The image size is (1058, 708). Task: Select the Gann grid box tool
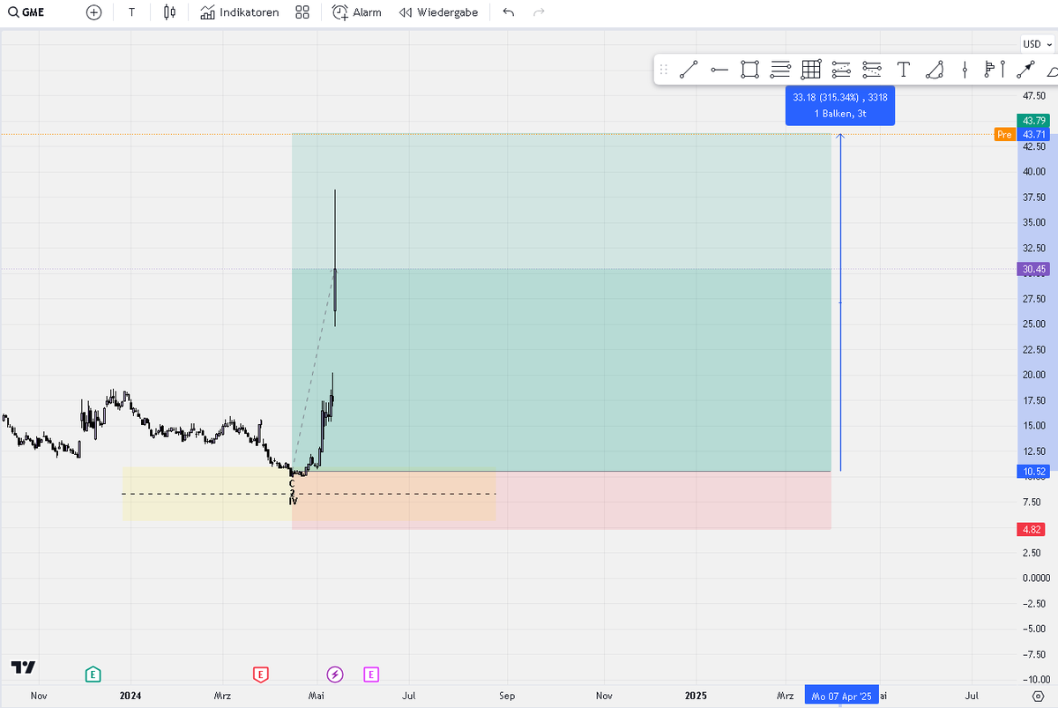pyautogui.click(x=811, y=70)
